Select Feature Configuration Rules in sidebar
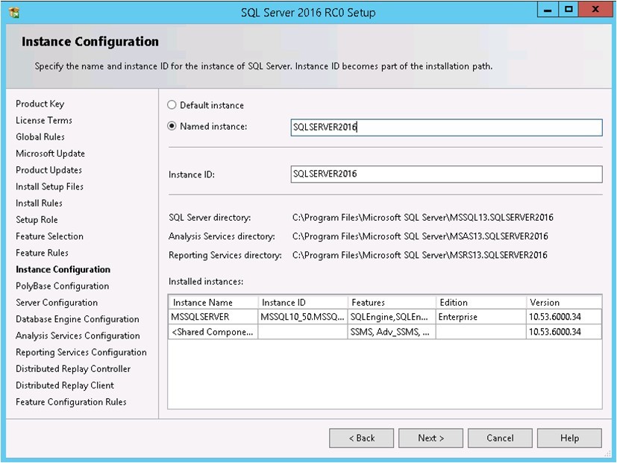 click(x=71, y=402)
